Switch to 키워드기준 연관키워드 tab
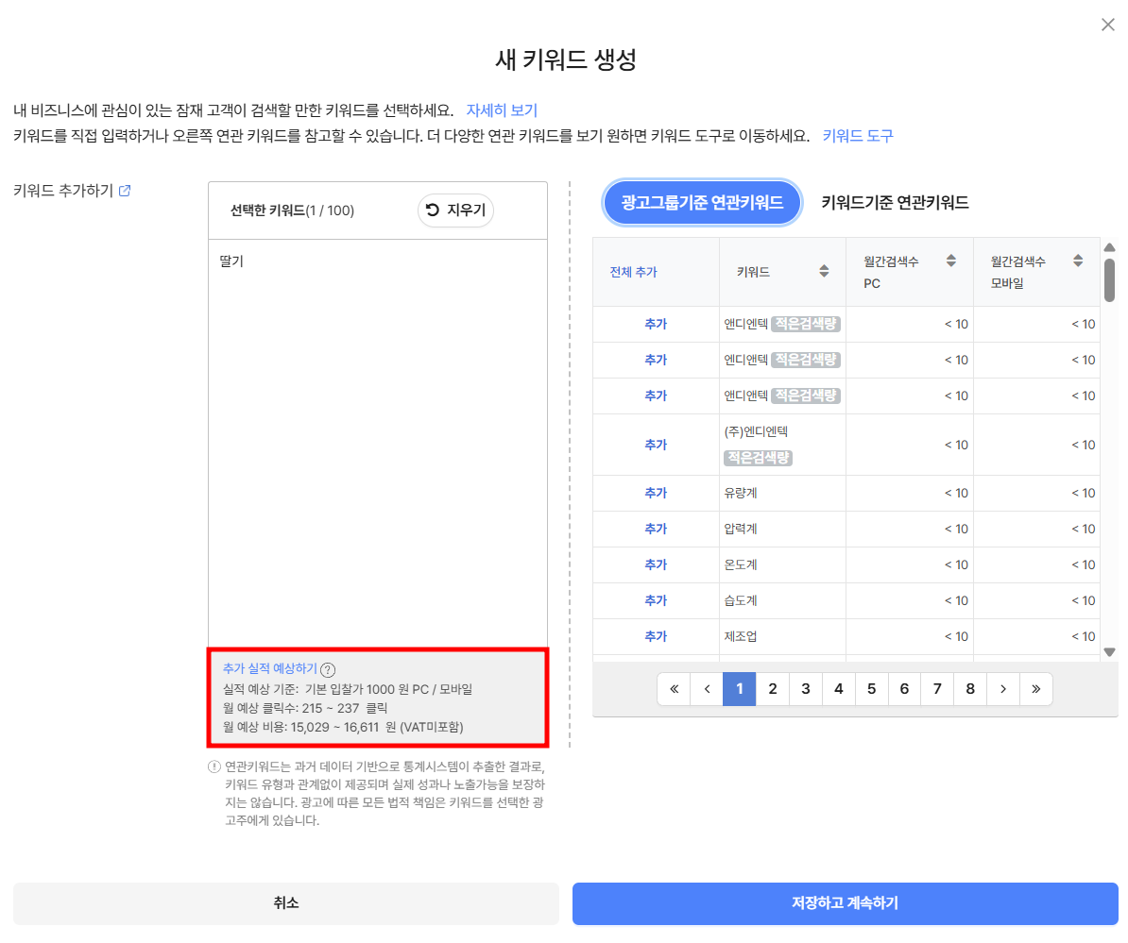 [x=895, y=203]
